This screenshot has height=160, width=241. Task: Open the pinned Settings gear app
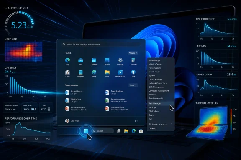point(120,62)
